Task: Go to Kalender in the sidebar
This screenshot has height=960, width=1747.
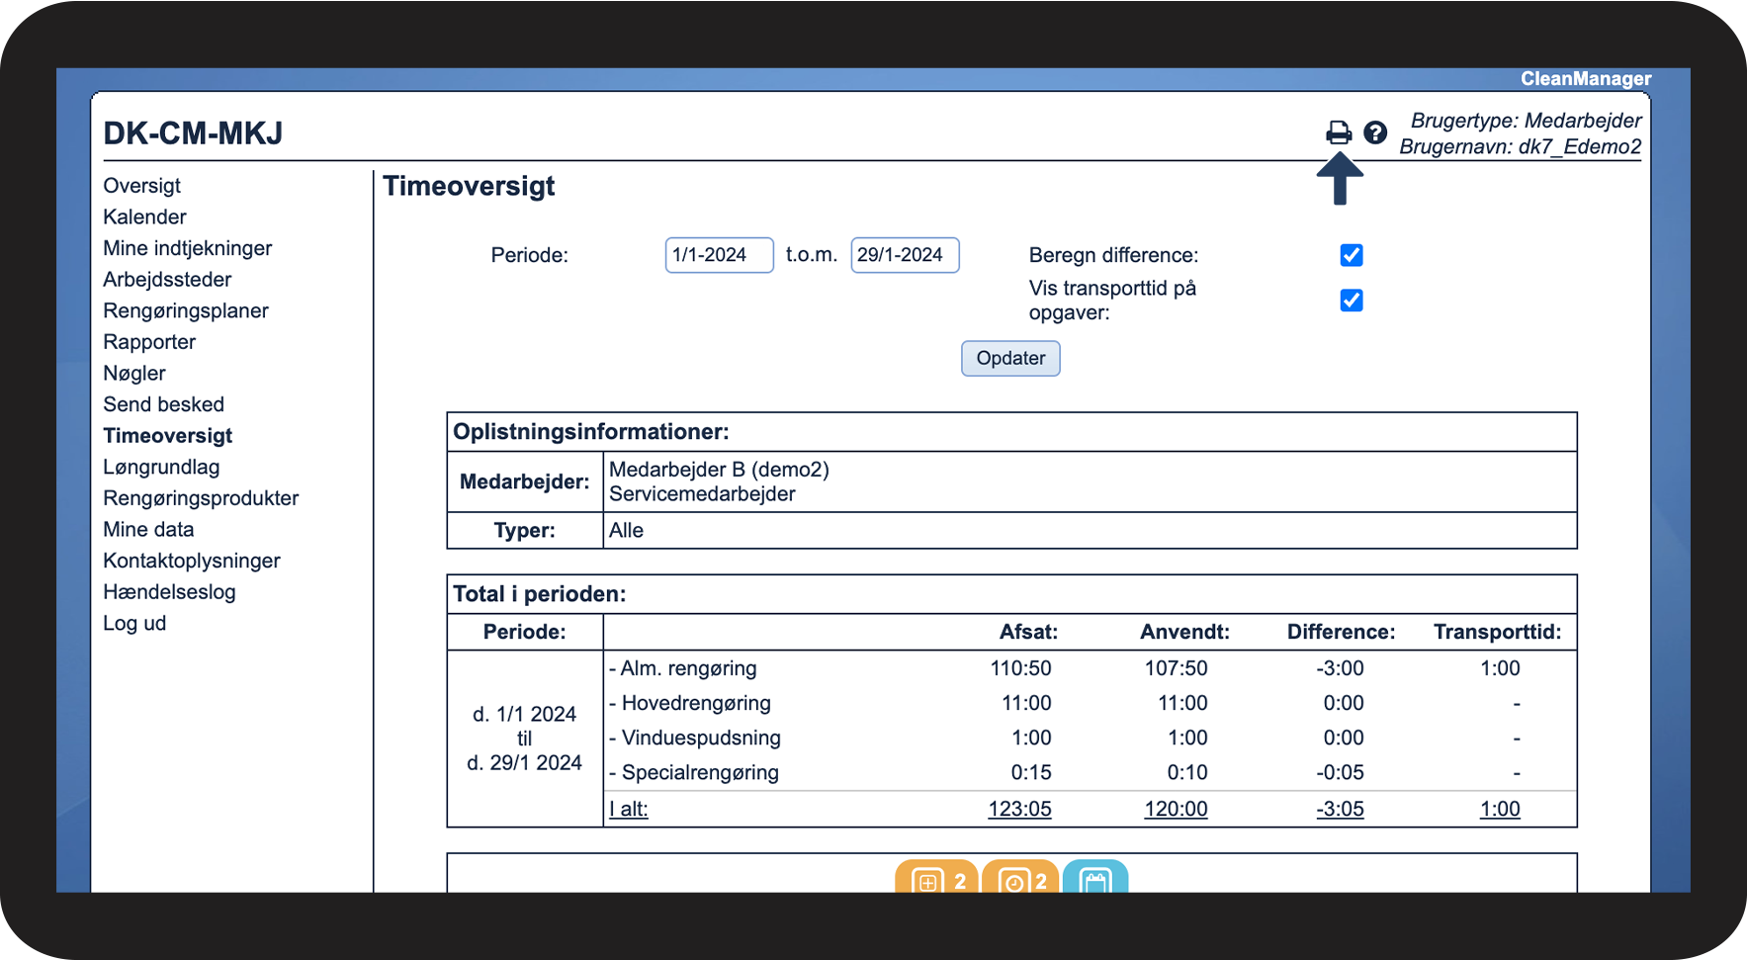Action: click(144, 218)
